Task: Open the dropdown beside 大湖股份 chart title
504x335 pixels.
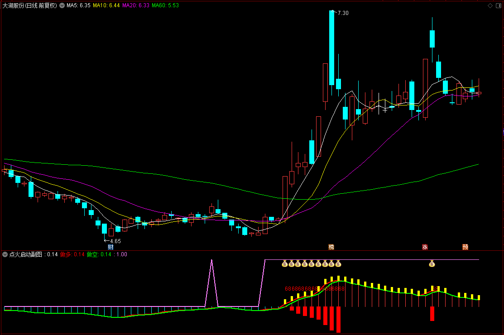Action: pyautogui.click(x=62, y=5)
